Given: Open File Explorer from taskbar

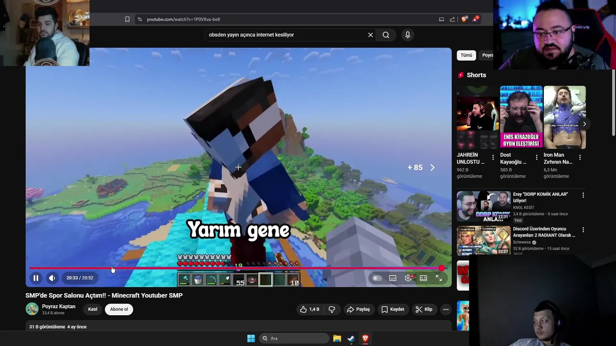Looking at the screenshot, I should click(337, 338).
